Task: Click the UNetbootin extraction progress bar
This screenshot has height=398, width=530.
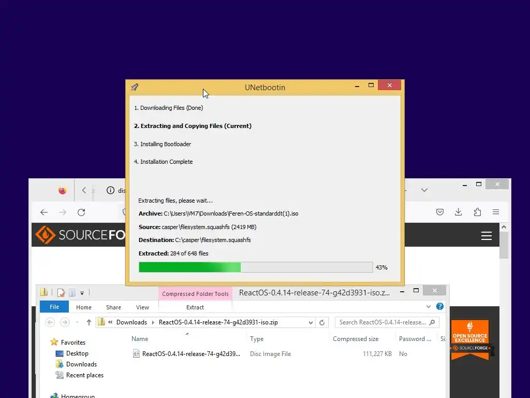Action: pos(256,267)
